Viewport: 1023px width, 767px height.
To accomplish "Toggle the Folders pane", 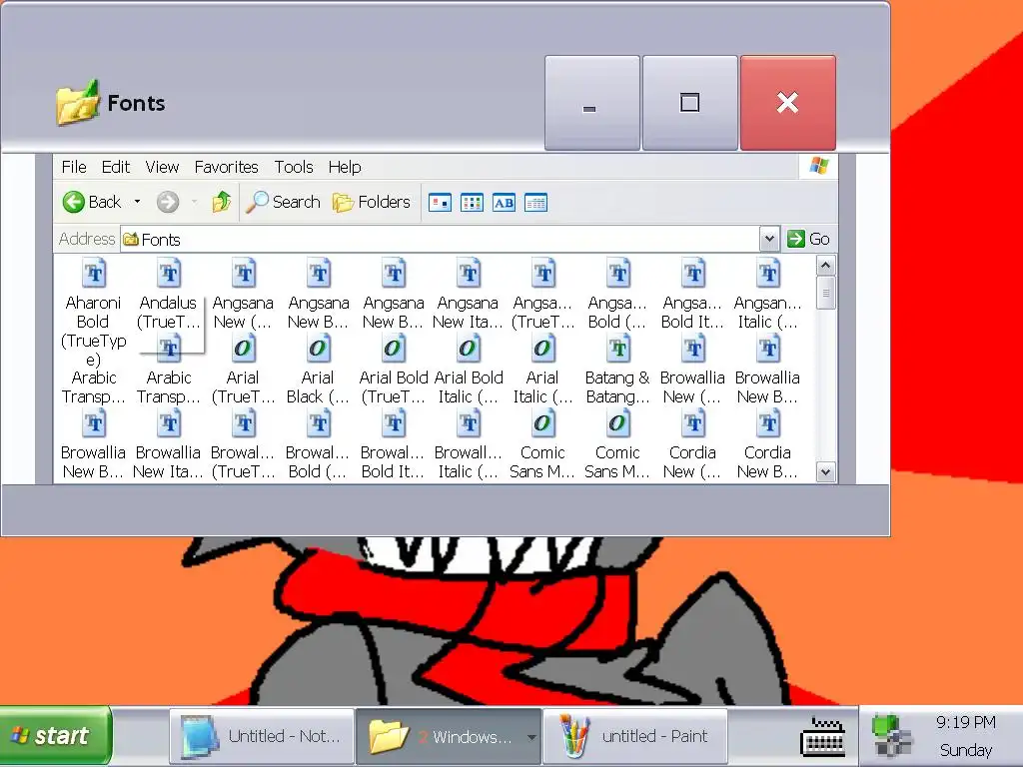I will click(x=372, y=202).
